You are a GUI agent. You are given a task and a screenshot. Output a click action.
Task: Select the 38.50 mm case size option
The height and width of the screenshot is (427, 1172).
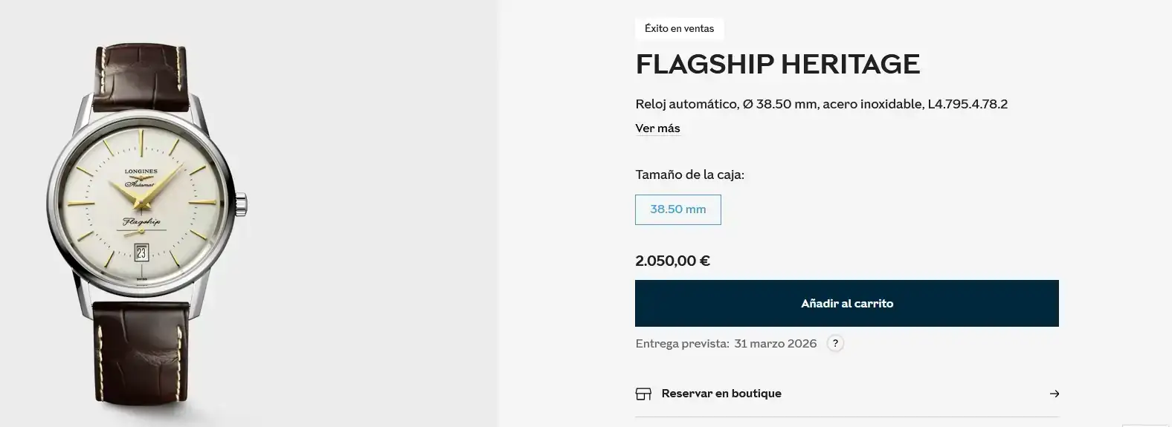[677, 209]
